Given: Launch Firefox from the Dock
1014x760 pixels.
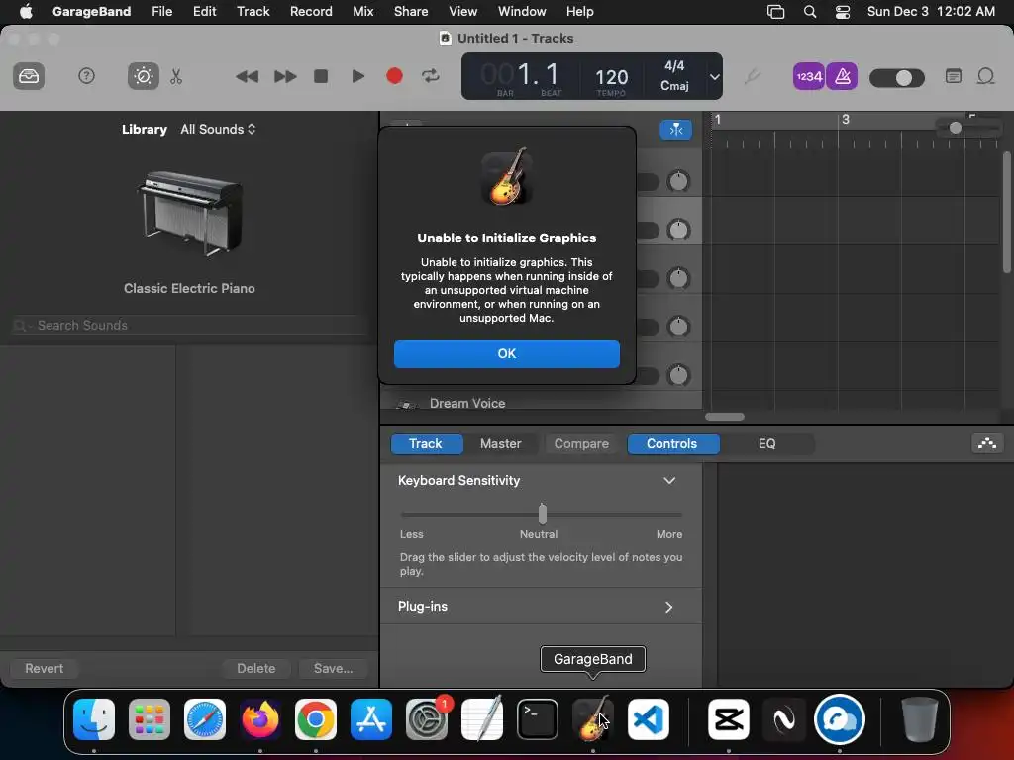Looking at the screenshot, I should tap(260, 719).
